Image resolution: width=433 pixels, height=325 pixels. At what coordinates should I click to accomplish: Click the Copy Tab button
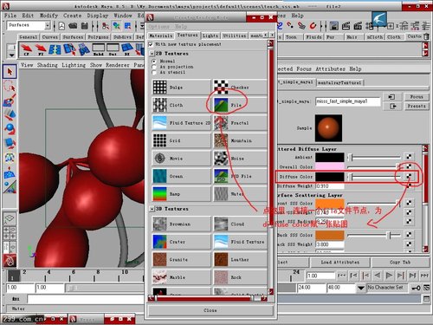(400, 263)
